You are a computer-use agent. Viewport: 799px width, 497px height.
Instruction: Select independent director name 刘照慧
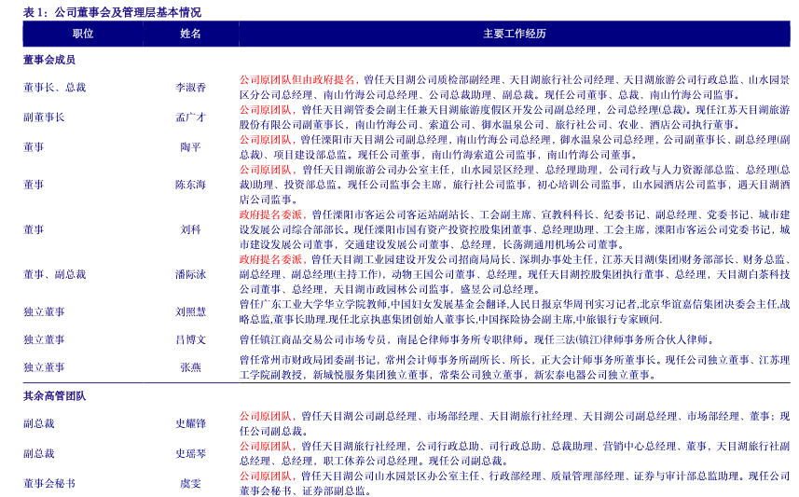pyautogui.click(x=191, y=311)
